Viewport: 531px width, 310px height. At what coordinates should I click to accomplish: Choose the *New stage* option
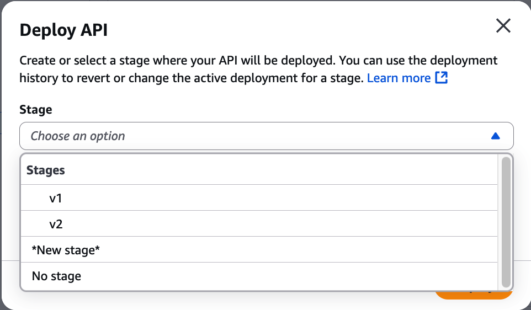click(x=66, y=250)
